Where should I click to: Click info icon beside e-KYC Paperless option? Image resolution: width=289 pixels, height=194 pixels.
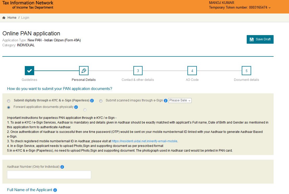[92, 101]
